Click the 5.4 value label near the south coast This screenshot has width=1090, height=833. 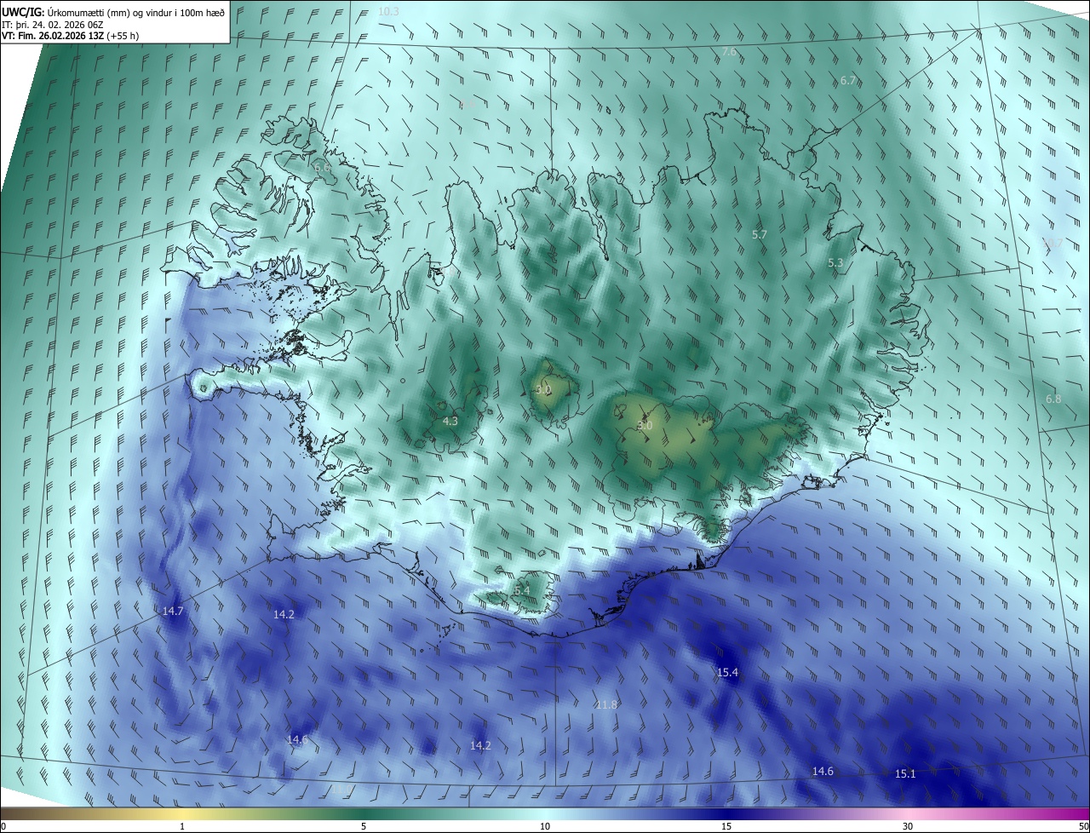(522, 591)
